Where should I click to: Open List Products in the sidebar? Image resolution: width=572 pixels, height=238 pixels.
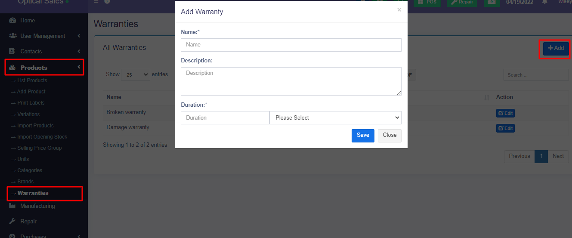pos(32,80)
